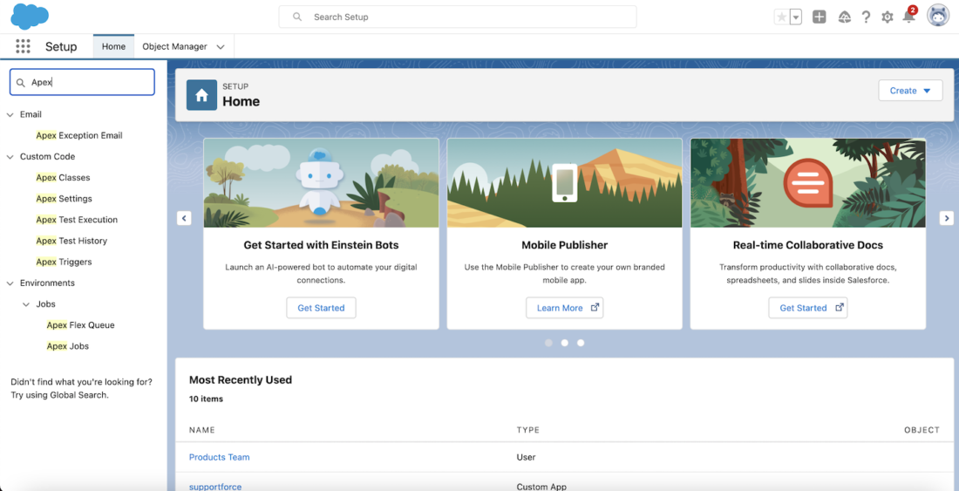Click the NAME column header
The width and height of the screenshot is (959, 491).
(202, 430)
